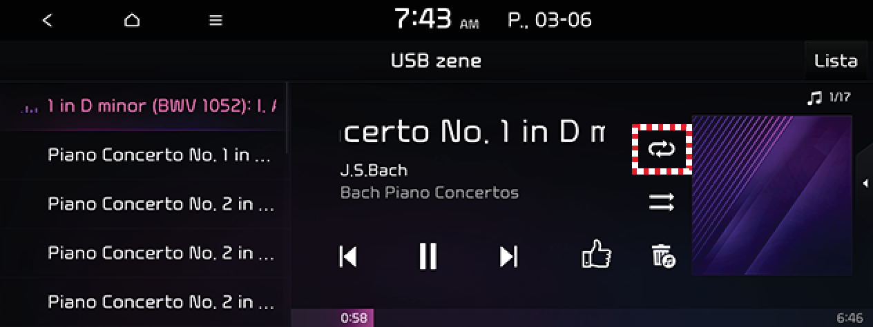Open the home screen icon

pyautogui.click(x=132, y=20)
